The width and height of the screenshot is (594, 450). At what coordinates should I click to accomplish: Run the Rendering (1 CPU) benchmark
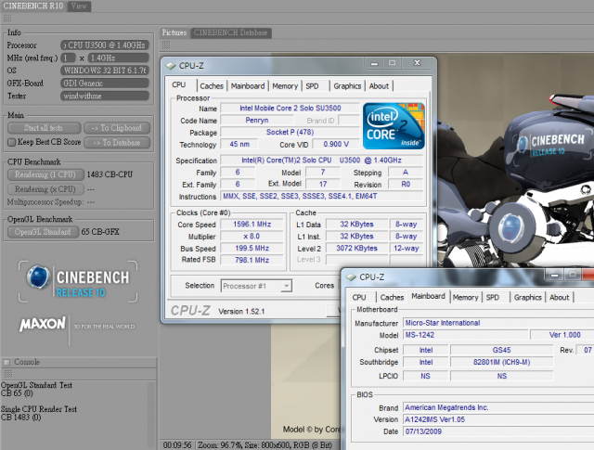pos(45,174)
